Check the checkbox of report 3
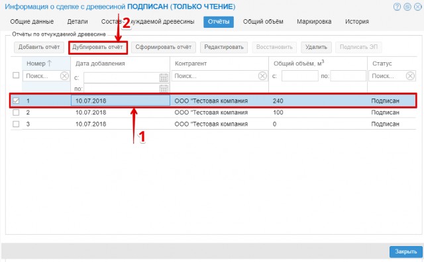 [x=16, y=124]
